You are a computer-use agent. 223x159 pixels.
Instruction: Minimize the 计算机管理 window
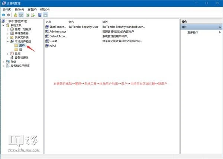[x=196, y=3]
